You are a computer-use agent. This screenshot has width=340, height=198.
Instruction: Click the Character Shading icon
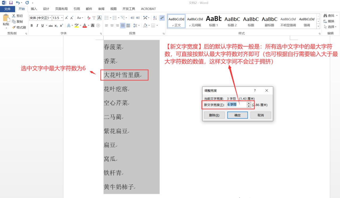(93, 26)
